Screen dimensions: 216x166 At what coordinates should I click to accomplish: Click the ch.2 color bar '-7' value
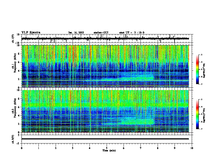(x=201, y=129)
